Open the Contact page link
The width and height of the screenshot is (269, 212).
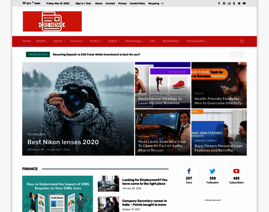(x=110, y=4)
